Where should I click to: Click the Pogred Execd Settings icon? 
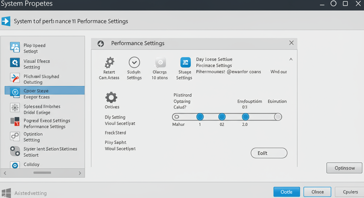coord(15,121)
